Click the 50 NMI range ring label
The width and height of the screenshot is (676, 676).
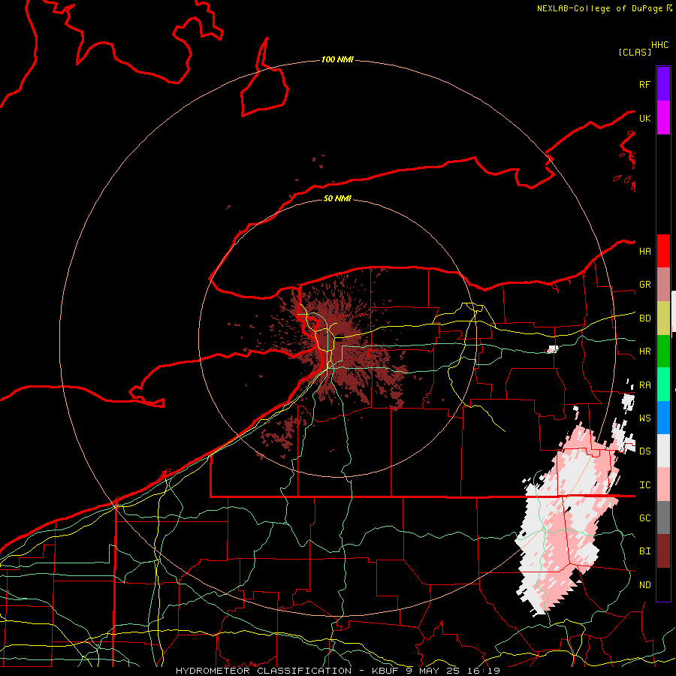[x=337, y=198]
